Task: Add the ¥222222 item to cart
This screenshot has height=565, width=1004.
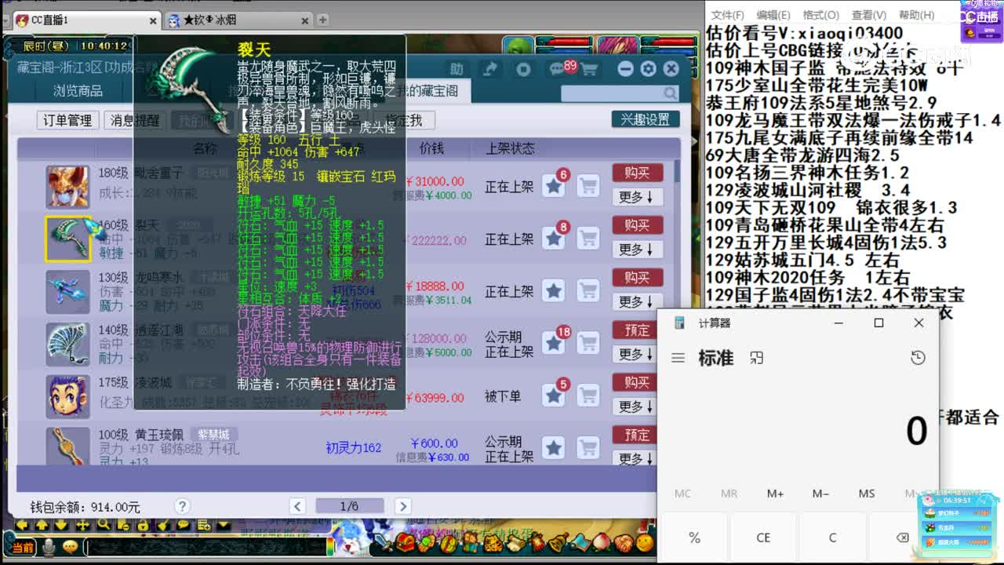Action: click(588, 239)
